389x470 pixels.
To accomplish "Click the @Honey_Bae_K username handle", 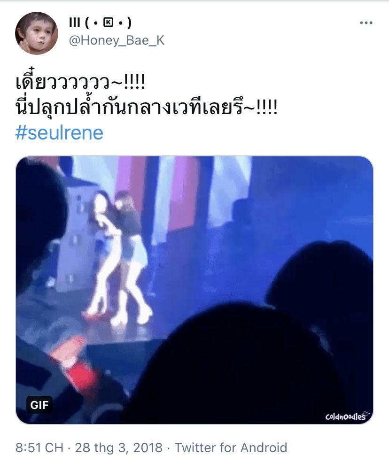I will coord(117,40).
